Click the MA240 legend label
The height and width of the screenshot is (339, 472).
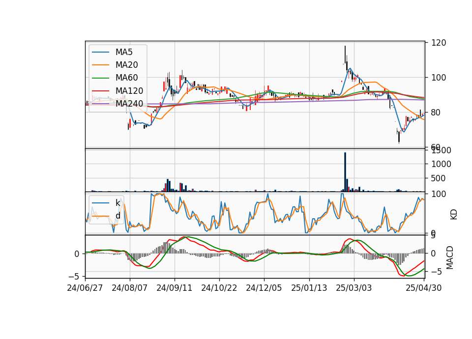129,104
